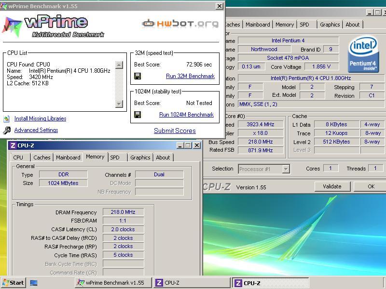Close the front CPU-Z Memory window

(x=197, y=145)
